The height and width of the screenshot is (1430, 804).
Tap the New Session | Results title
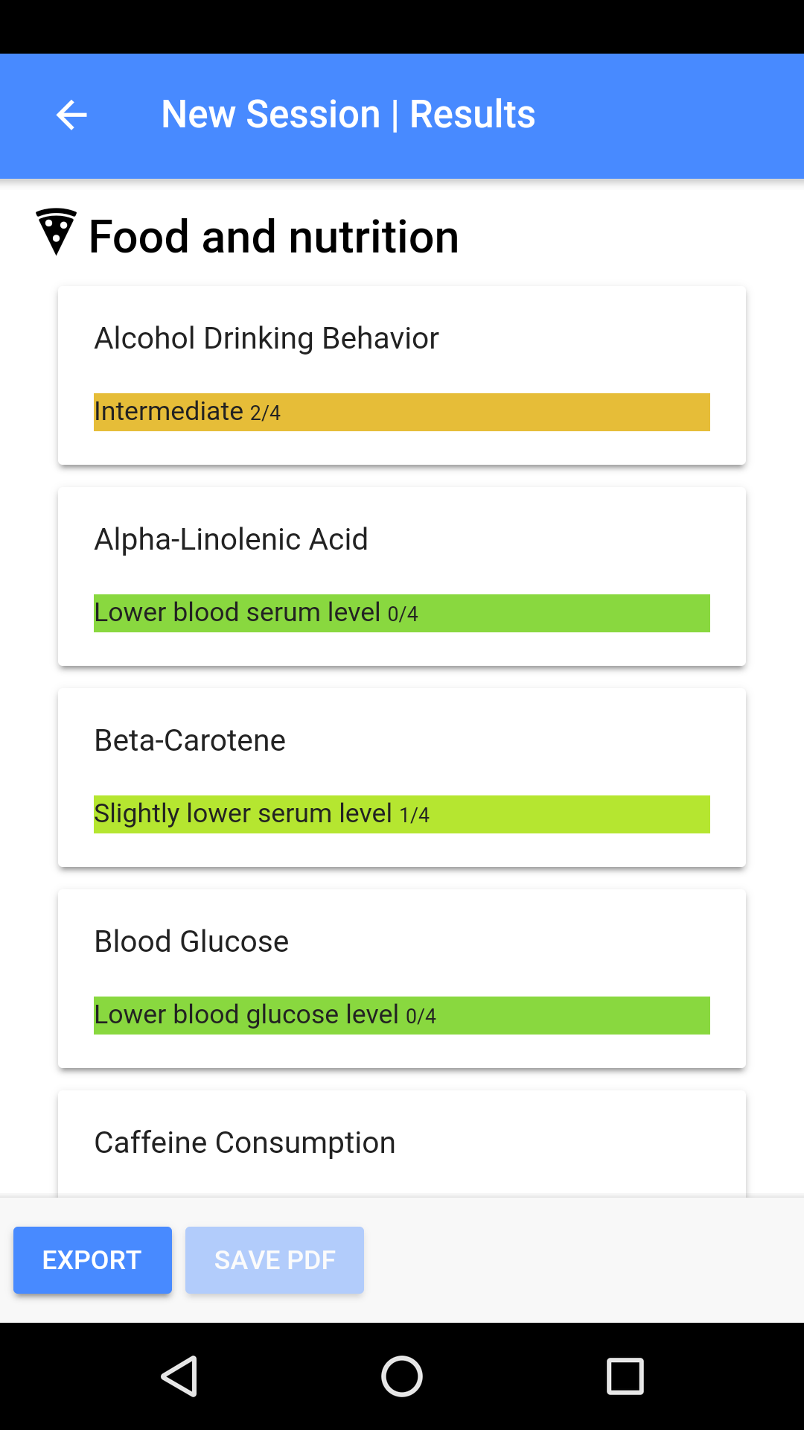(x=348, y=115)
